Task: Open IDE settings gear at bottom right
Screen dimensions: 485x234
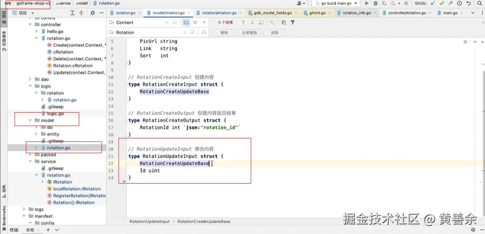Action: [x=473, y=230]
